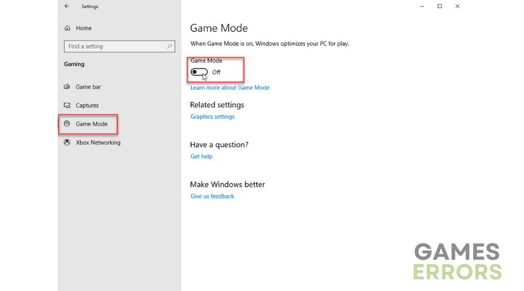Close the Settings window
The width and height of the screenshot is (524, 291).
(458, 6)
